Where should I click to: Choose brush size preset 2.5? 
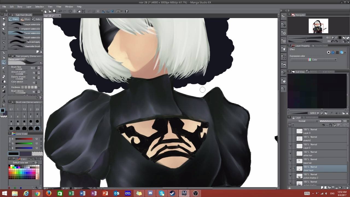[x=37, y=108]
